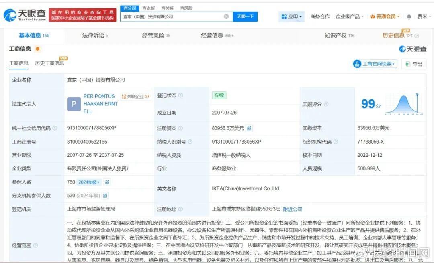The width and height of the screenshot is (434, 263).
Task: Click the crown 开通会员 icon
Action: coord(373,17)
